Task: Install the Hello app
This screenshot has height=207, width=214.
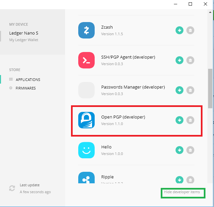Action: tap(179, 150)
